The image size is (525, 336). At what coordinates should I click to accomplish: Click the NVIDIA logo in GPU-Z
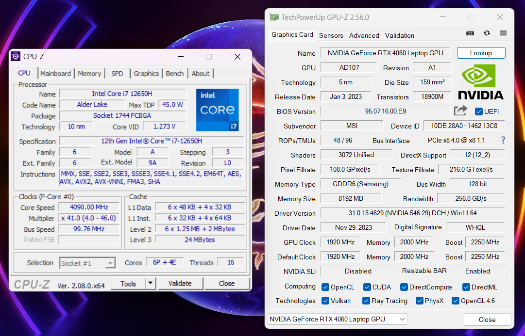pyautogui.click(x=481, y=82)
